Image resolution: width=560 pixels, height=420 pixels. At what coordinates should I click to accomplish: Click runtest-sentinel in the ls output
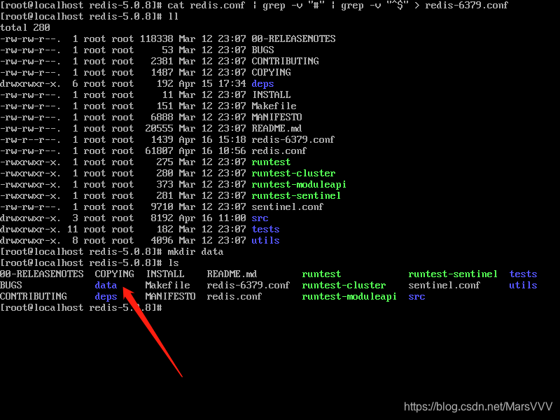pyautogui.click(x=453, y=274)
